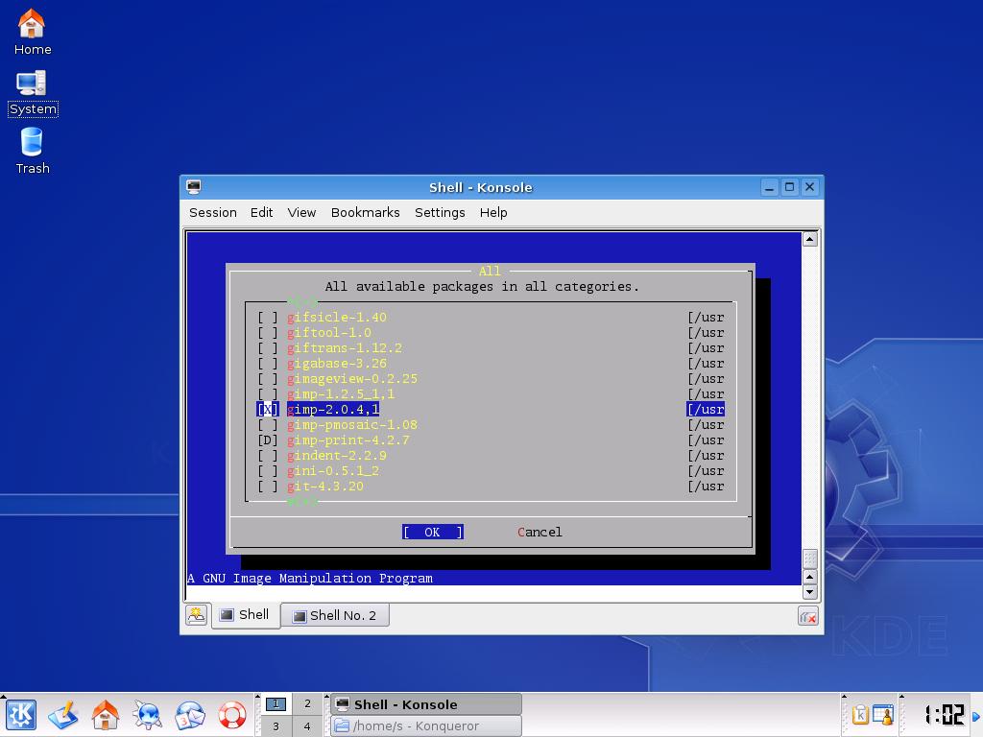Screen dimensions: 983x737
Task: Check the gindent-2.2.9 package checkbox
Action: [268, 456]
